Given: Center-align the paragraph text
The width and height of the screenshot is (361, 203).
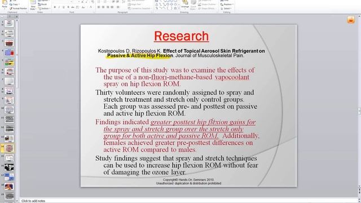Looking at the screenshot, I should [103, 7].
